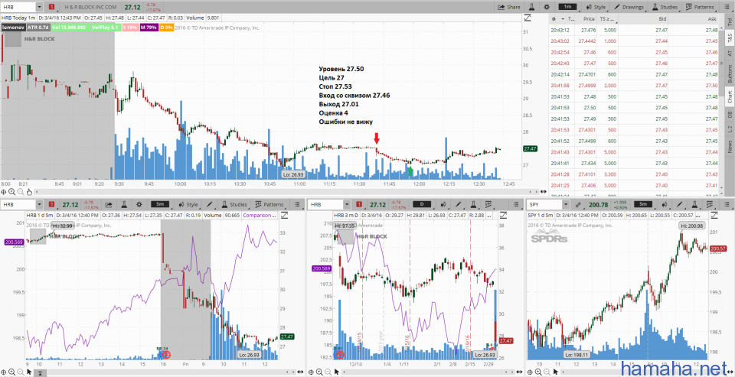The image size is (735, 377).
Task: Open gear chart settings on top chart
Action: pos(547,7)
